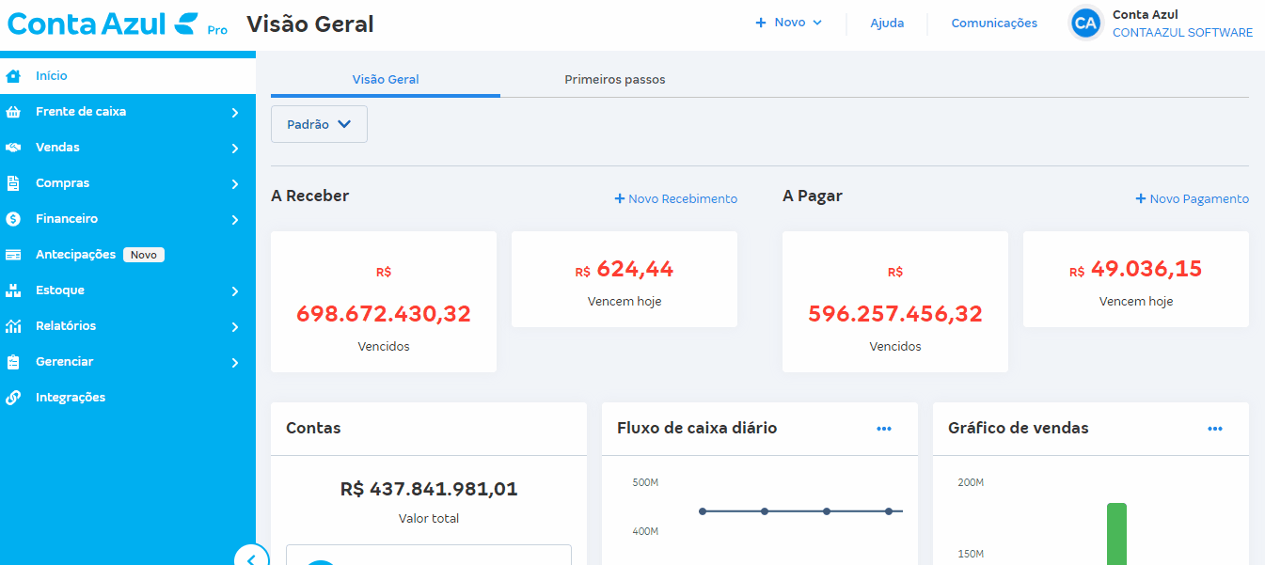Image resolution: width=1265 pixels, height=565 pixels.
Task: Open Fluxo de caixa diário options menu
Action: [884, 429]
